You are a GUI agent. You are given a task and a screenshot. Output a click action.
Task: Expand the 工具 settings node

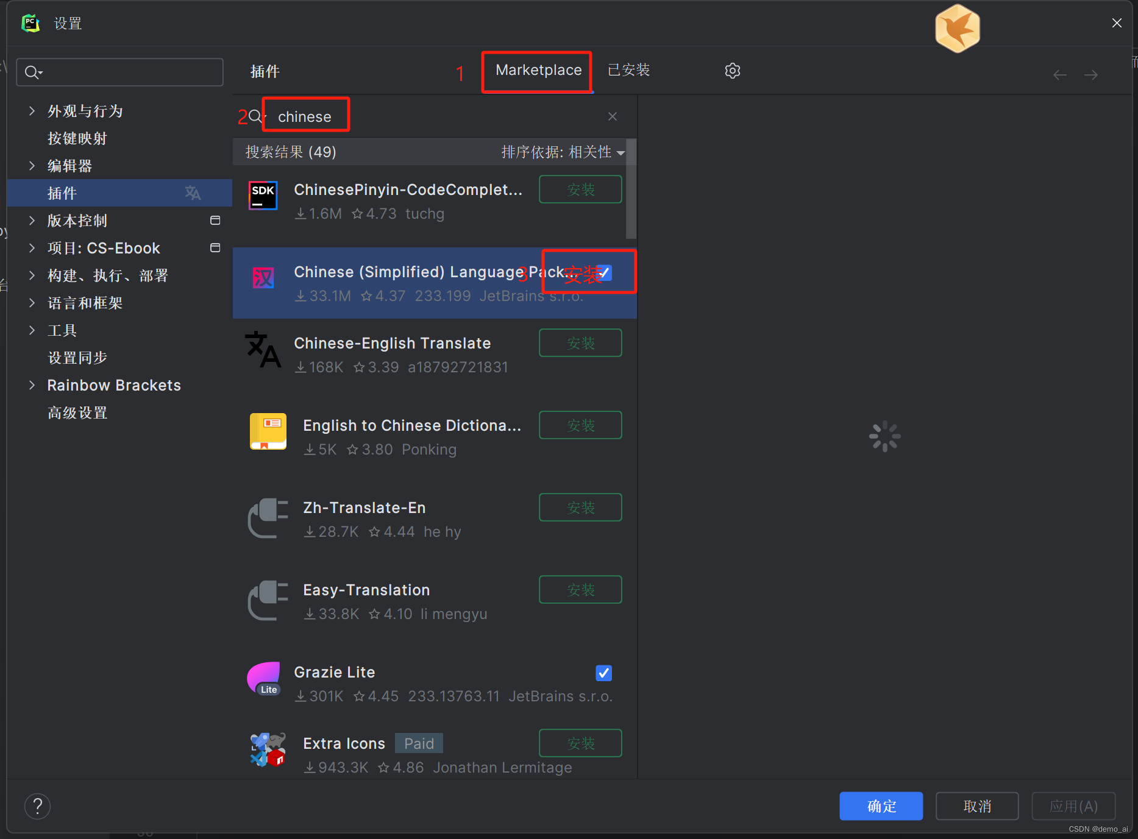(32, 330)
